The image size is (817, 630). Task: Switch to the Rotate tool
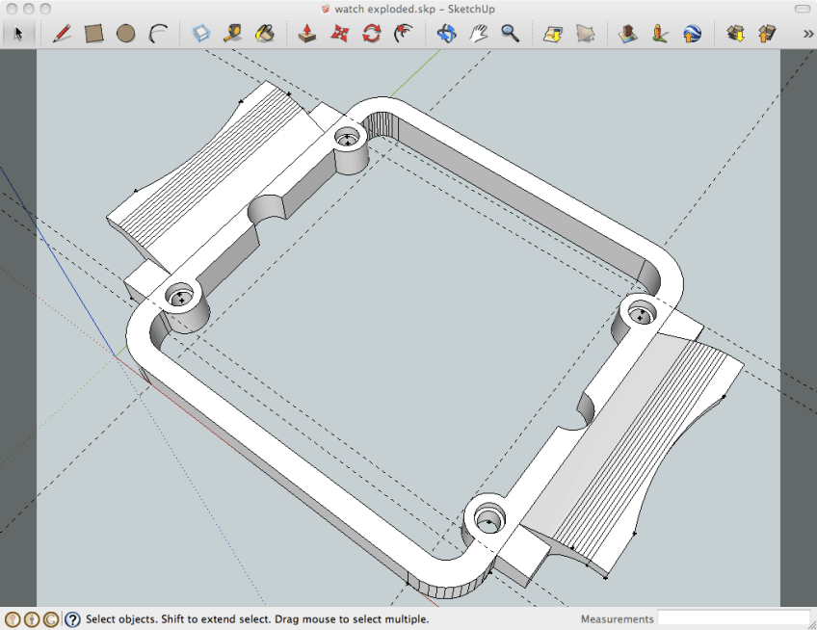(x=373, y=32)
